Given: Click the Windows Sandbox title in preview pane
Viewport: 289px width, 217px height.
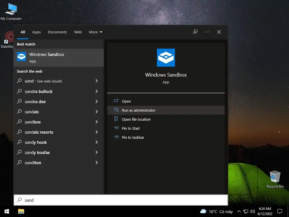Looking at the screenshot, I should click(166, 75).
